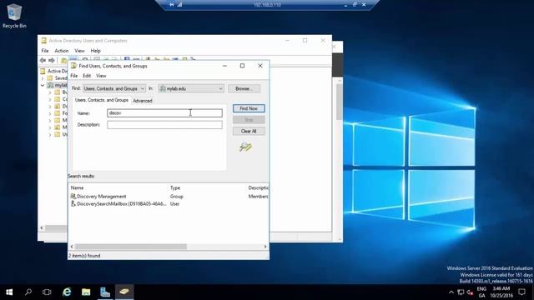Open View menu in Active Directory window
This screenshot has height=300, width=534.
80,51
